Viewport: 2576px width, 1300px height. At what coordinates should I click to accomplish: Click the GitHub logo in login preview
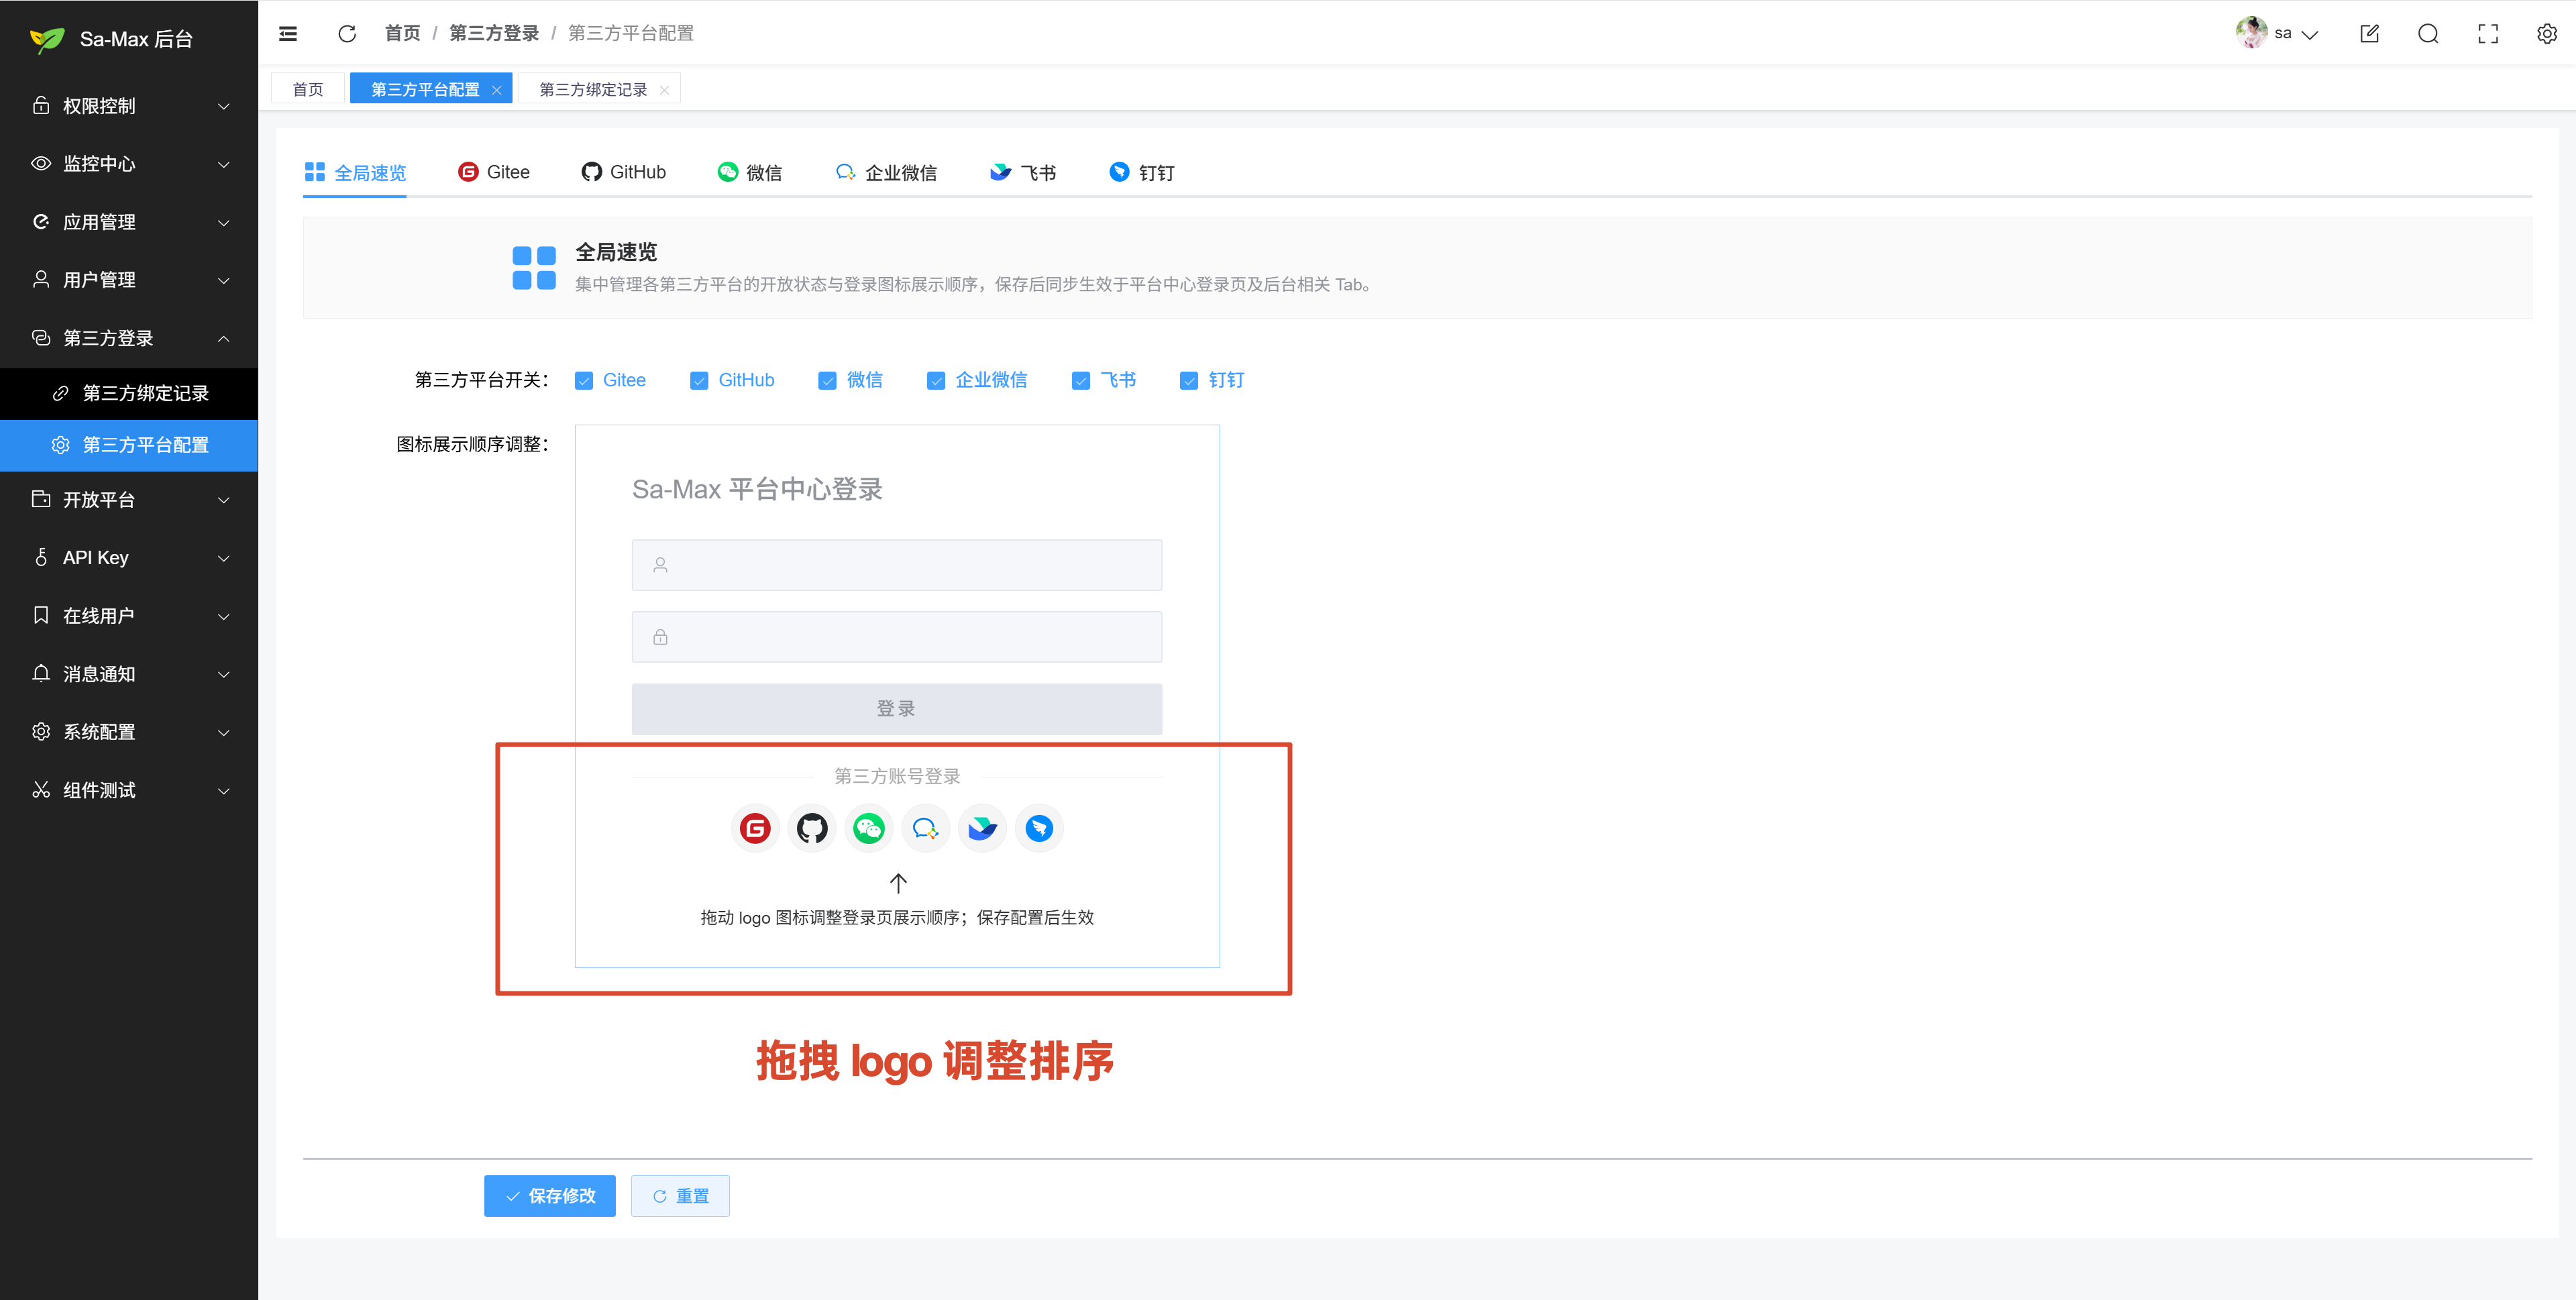[x=812, y=828]
